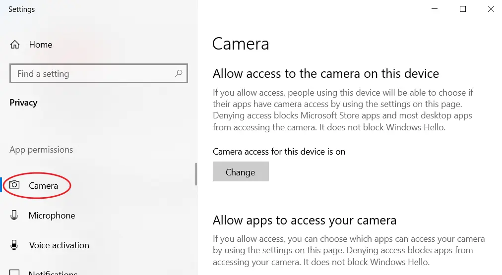The image size is (502, 275).
Task: Click the sidebar vertical scrollbar
Action: (x=196, y=174)
